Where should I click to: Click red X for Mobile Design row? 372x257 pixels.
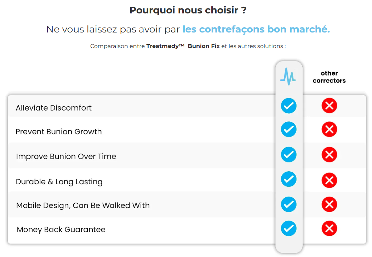(x=329, y=204)
